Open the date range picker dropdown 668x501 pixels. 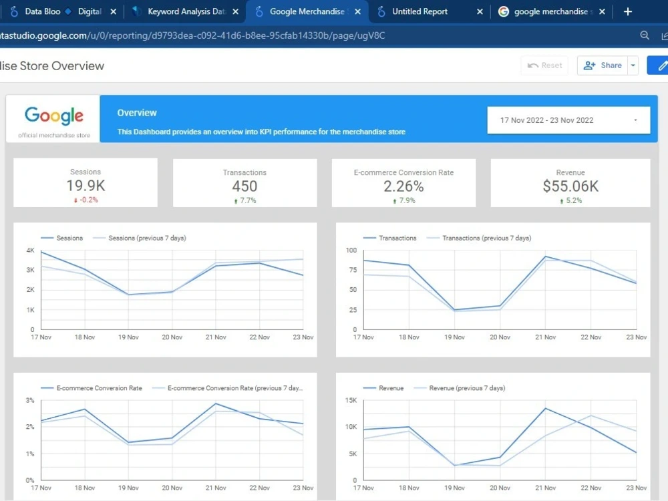(x=568, y=120)
